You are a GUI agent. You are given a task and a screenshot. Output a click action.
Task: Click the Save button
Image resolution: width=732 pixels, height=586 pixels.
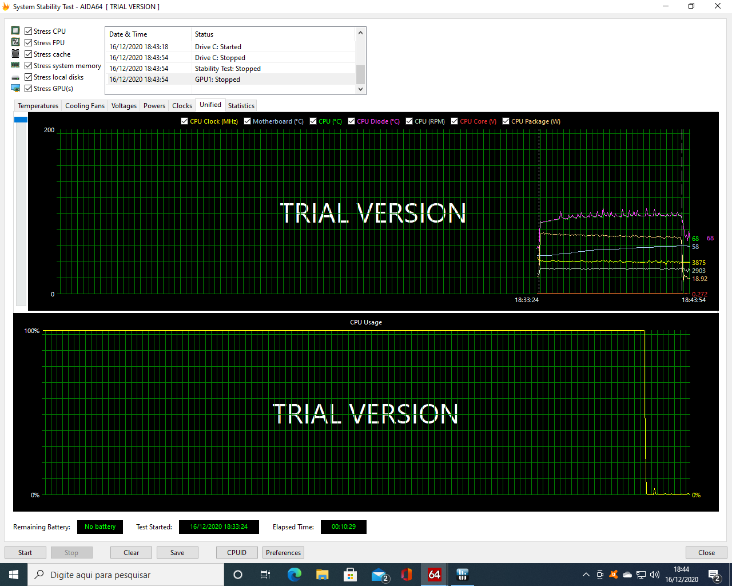pyautogui.click(x=177, y=552)
